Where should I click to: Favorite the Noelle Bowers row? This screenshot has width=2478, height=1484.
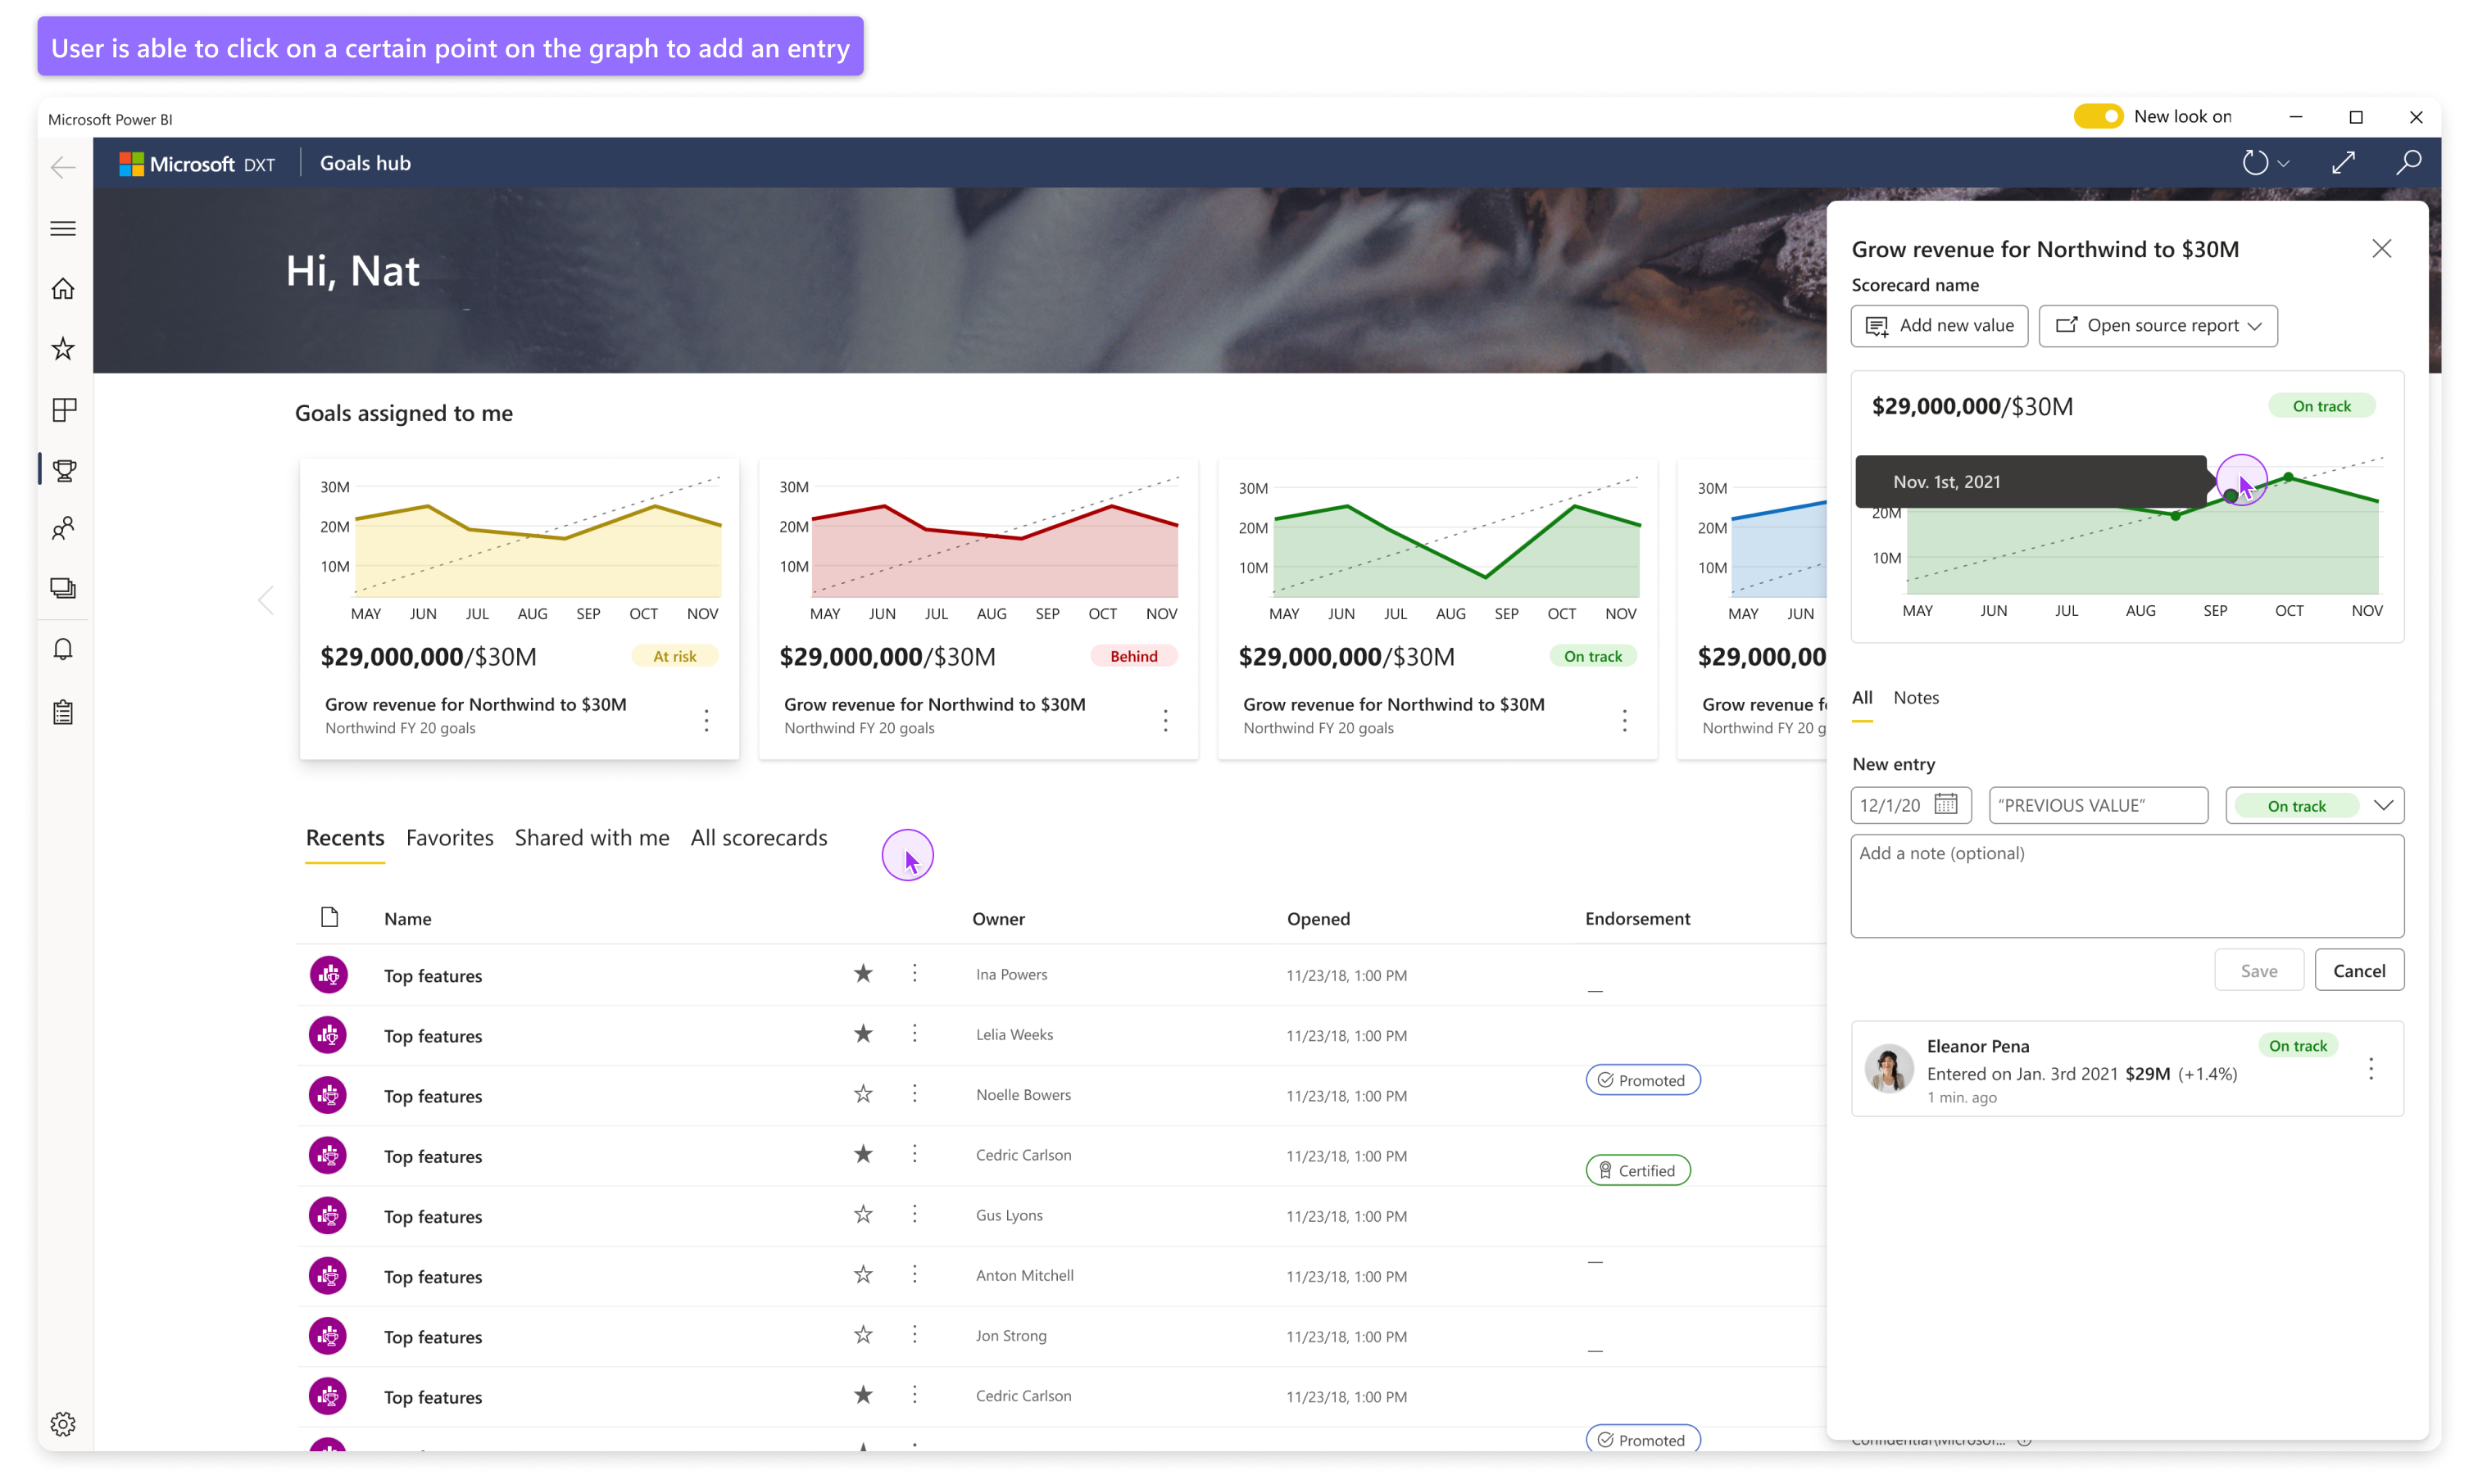pyautogui.click(x=862, y=1093)
